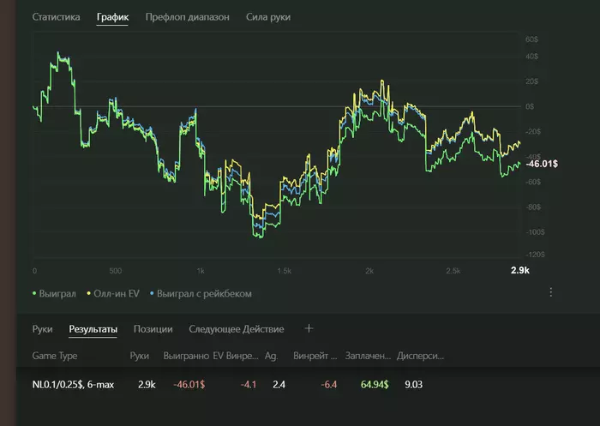Viewport: 600px width, 426px height.
Task: Toggle the green Выиграл legend dot
Action: pyautogui.click(x=35, y=294)
